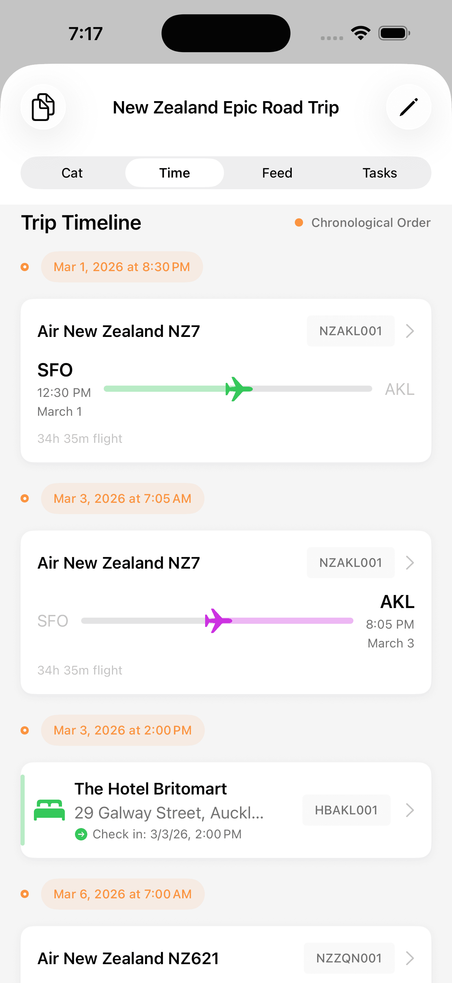Switch to the Cat tab
The width and height of the screenshot is (452, 983).
pyautogui.click(x=72, y=173)
